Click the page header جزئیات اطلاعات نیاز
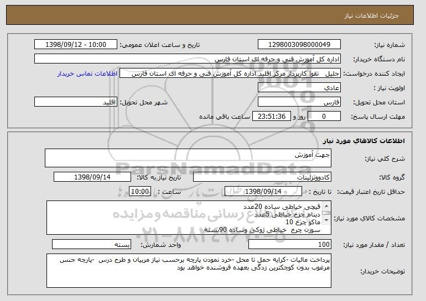The image size is (426, 301). (x=371, y=15)
